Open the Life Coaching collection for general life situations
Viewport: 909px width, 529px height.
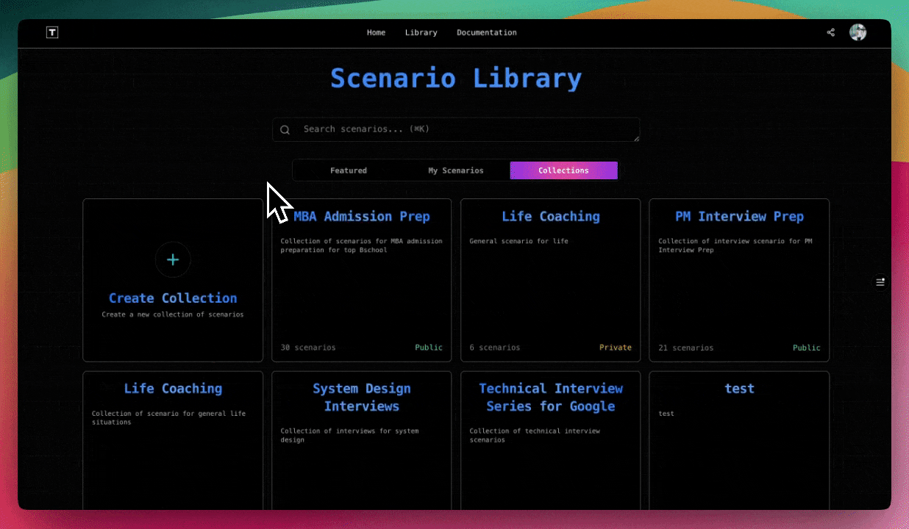click(x=173, y=440)
